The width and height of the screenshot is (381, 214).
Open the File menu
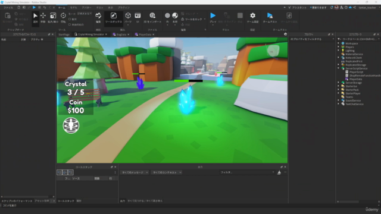[x=8, y=8]
